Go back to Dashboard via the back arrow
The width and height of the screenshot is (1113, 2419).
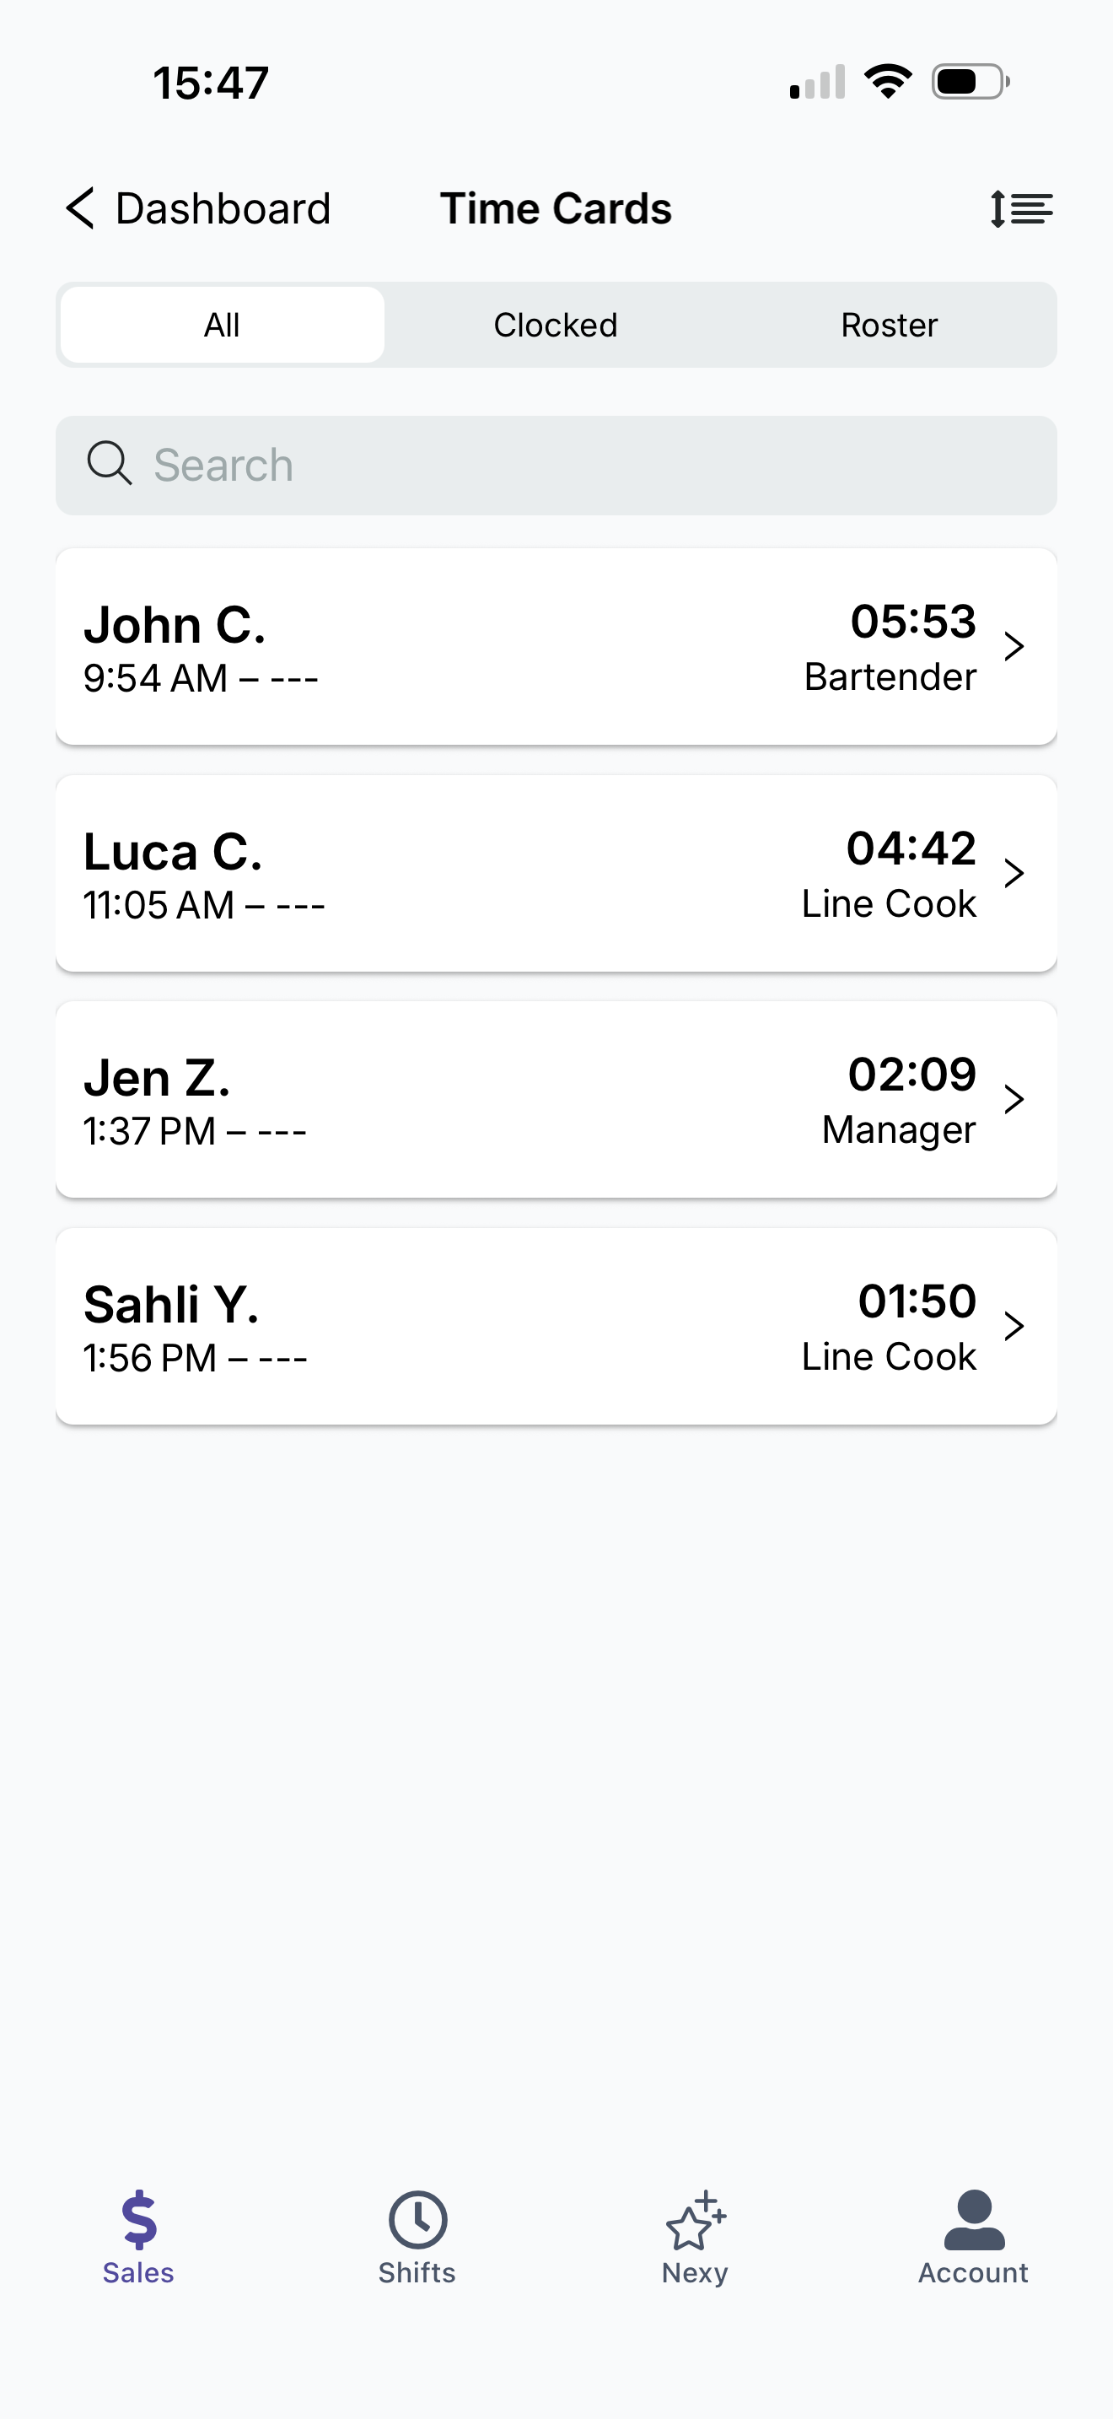point(81,208)
